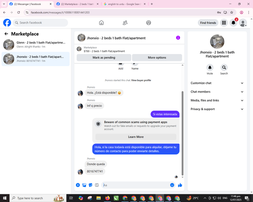The height and width of the screenshot is (202, 253).
Task: Click the ENG language indicator
Action: (225, 198)
